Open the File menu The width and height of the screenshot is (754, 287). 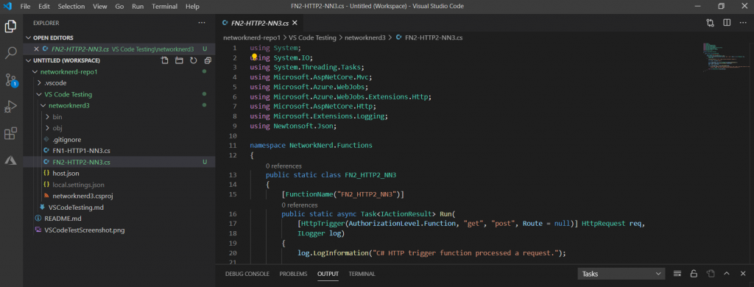click(26, 6)
